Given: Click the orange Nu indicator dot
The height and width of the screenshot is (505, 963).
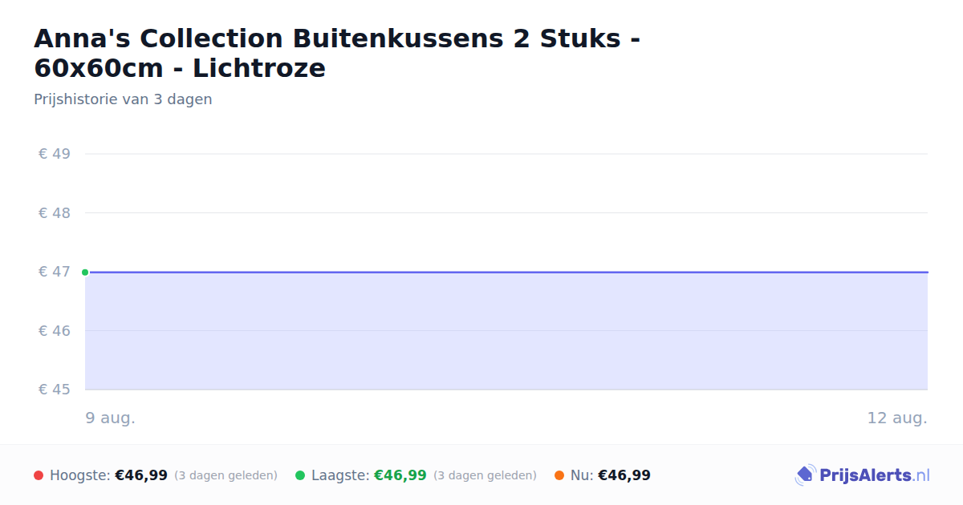Looking at the screenshot, I should [x=559, y=475].
